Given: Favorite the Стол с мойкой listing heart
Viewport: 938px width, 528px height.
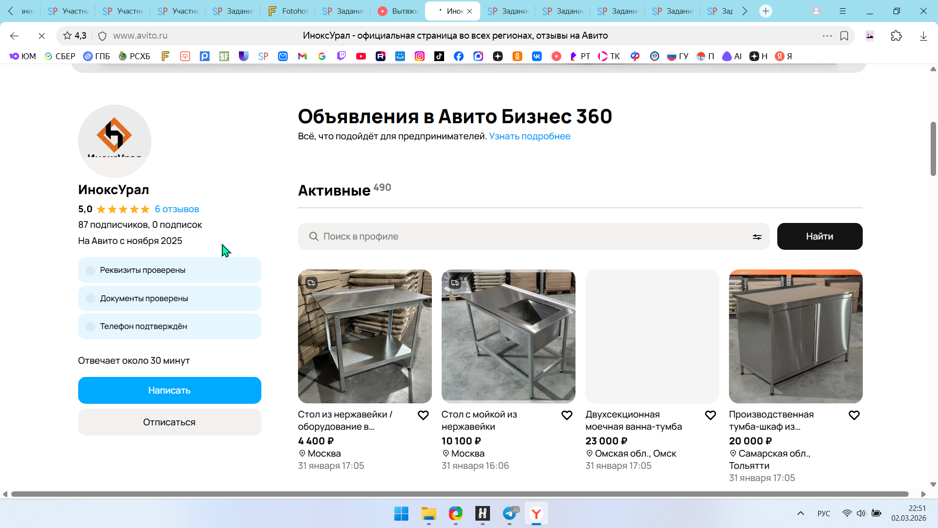Looking at the screenshot, I should [567, 415].
